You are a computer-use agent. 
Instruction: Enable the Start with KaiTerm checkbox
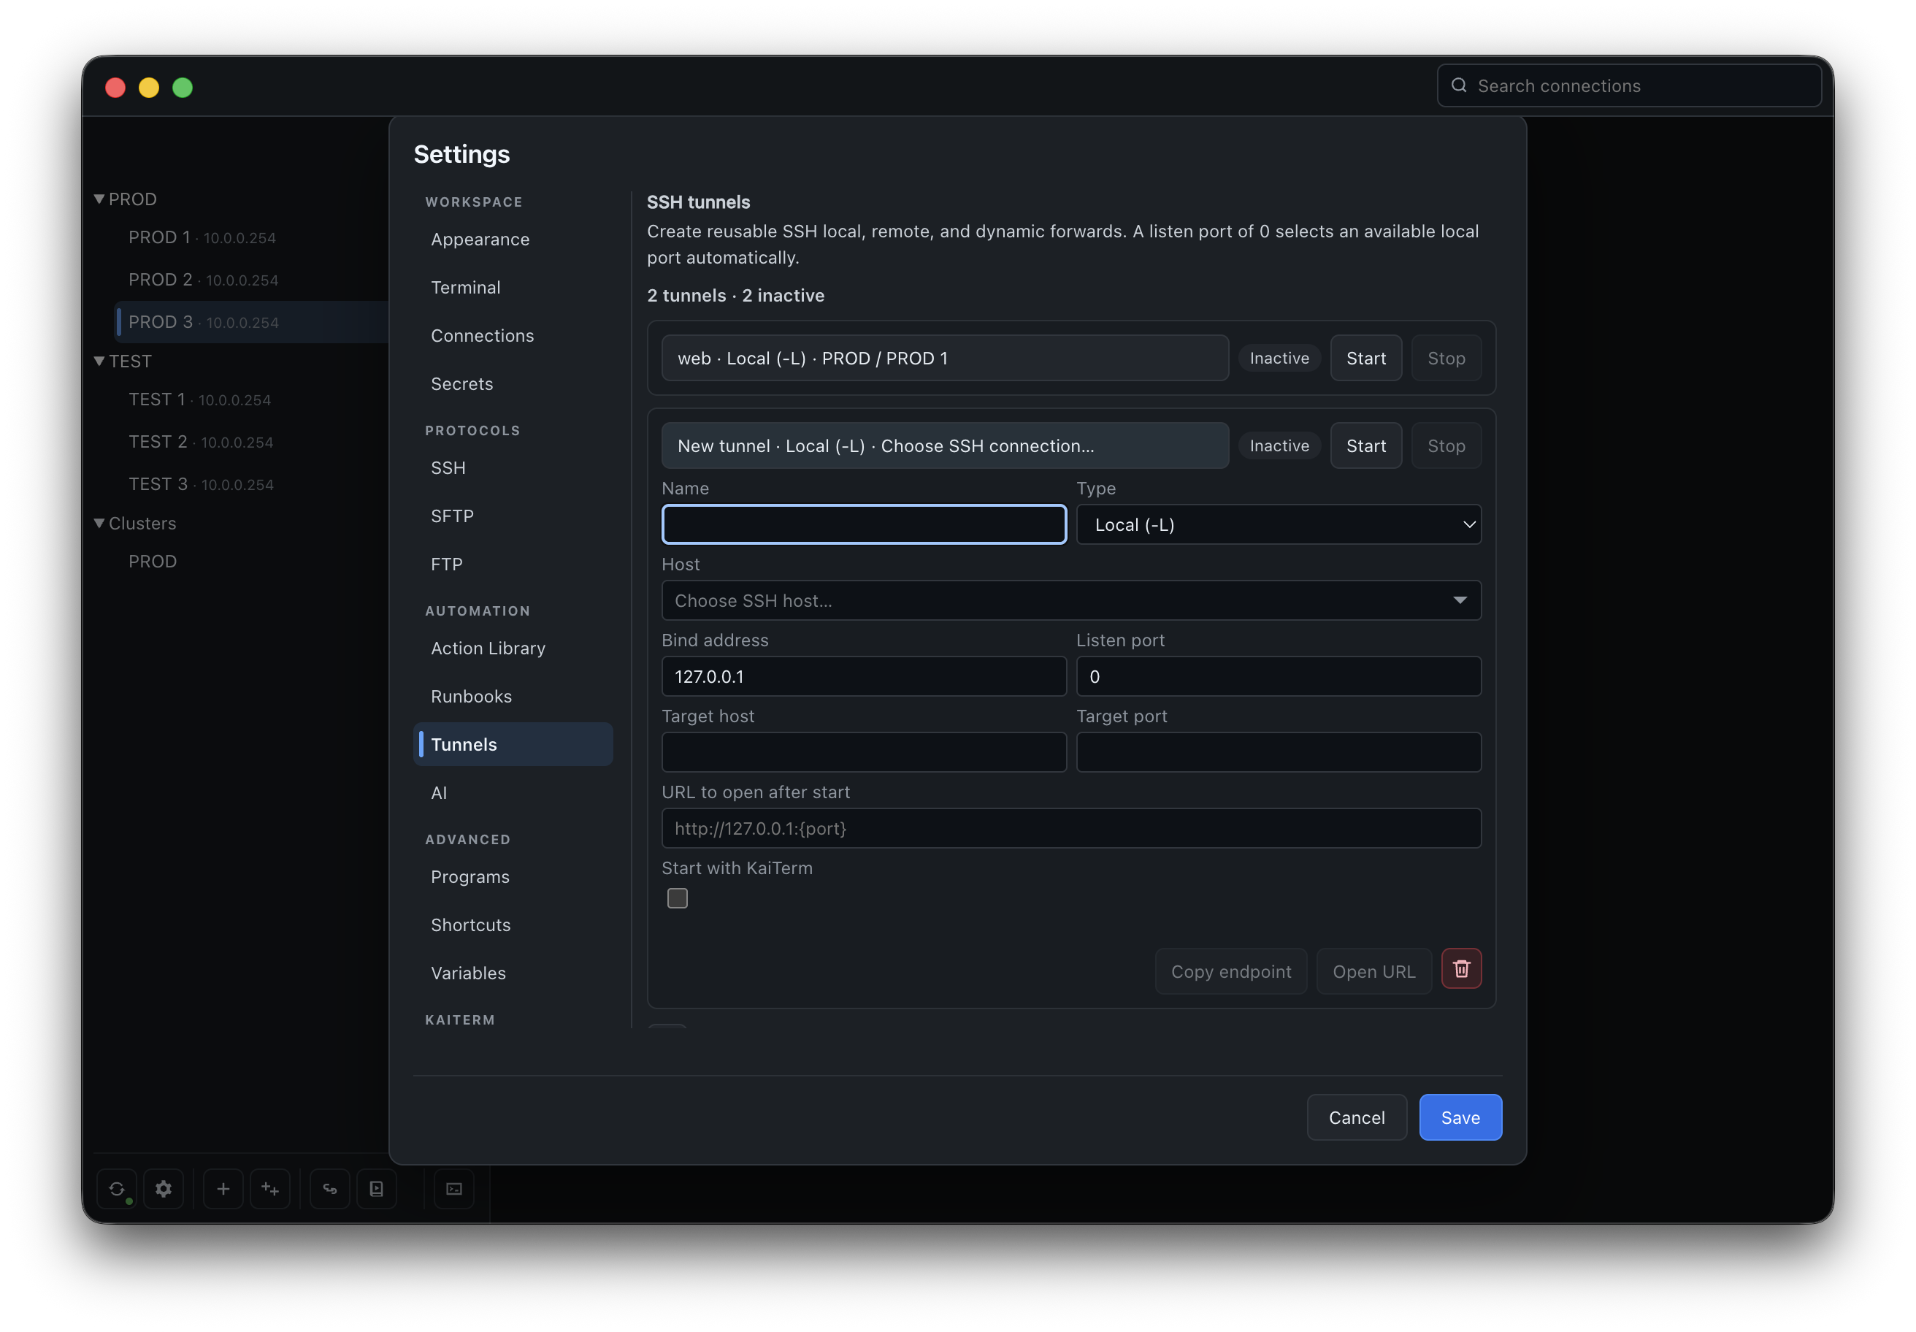678,898
